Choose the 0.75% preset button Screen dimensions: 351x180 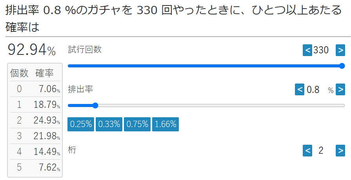click(x=137, y=124)
